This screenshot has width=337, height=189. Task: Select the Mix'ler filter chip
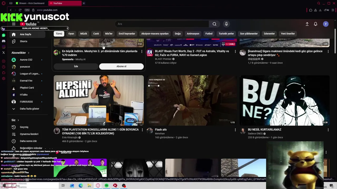coord(109,34)
